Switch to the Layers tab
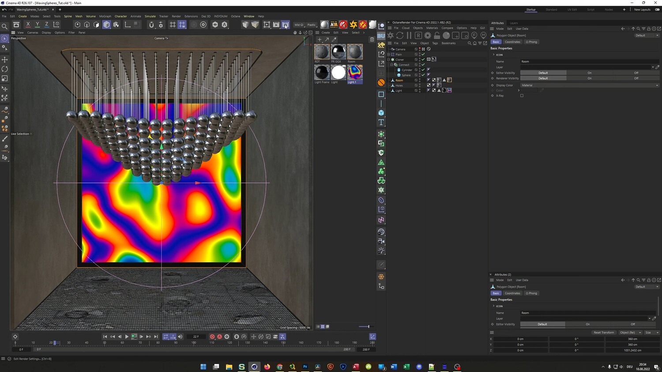This screenshot has width=662, height=372. click(514, 23)
